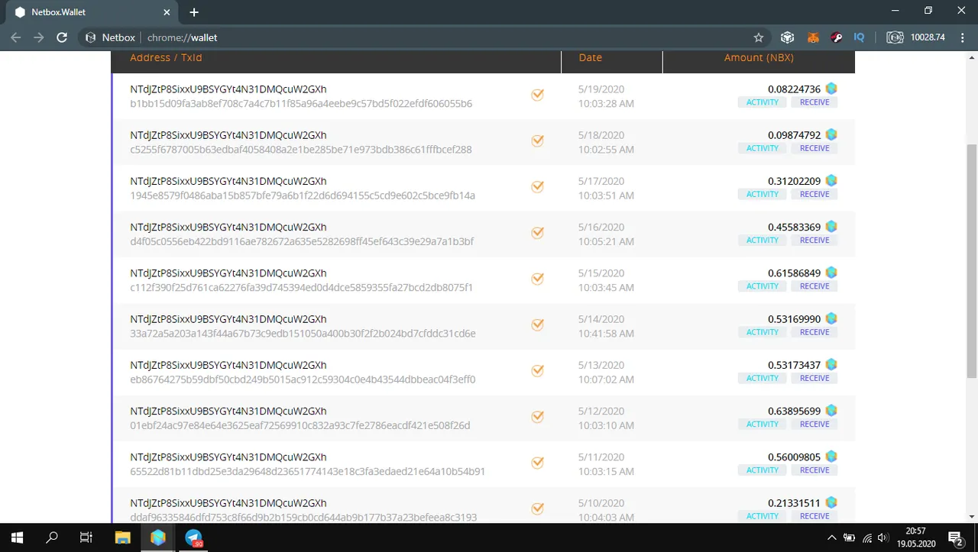Click date 5/12/2020 10:03:10 AM

pyautogui.click(x=606, y=418)
